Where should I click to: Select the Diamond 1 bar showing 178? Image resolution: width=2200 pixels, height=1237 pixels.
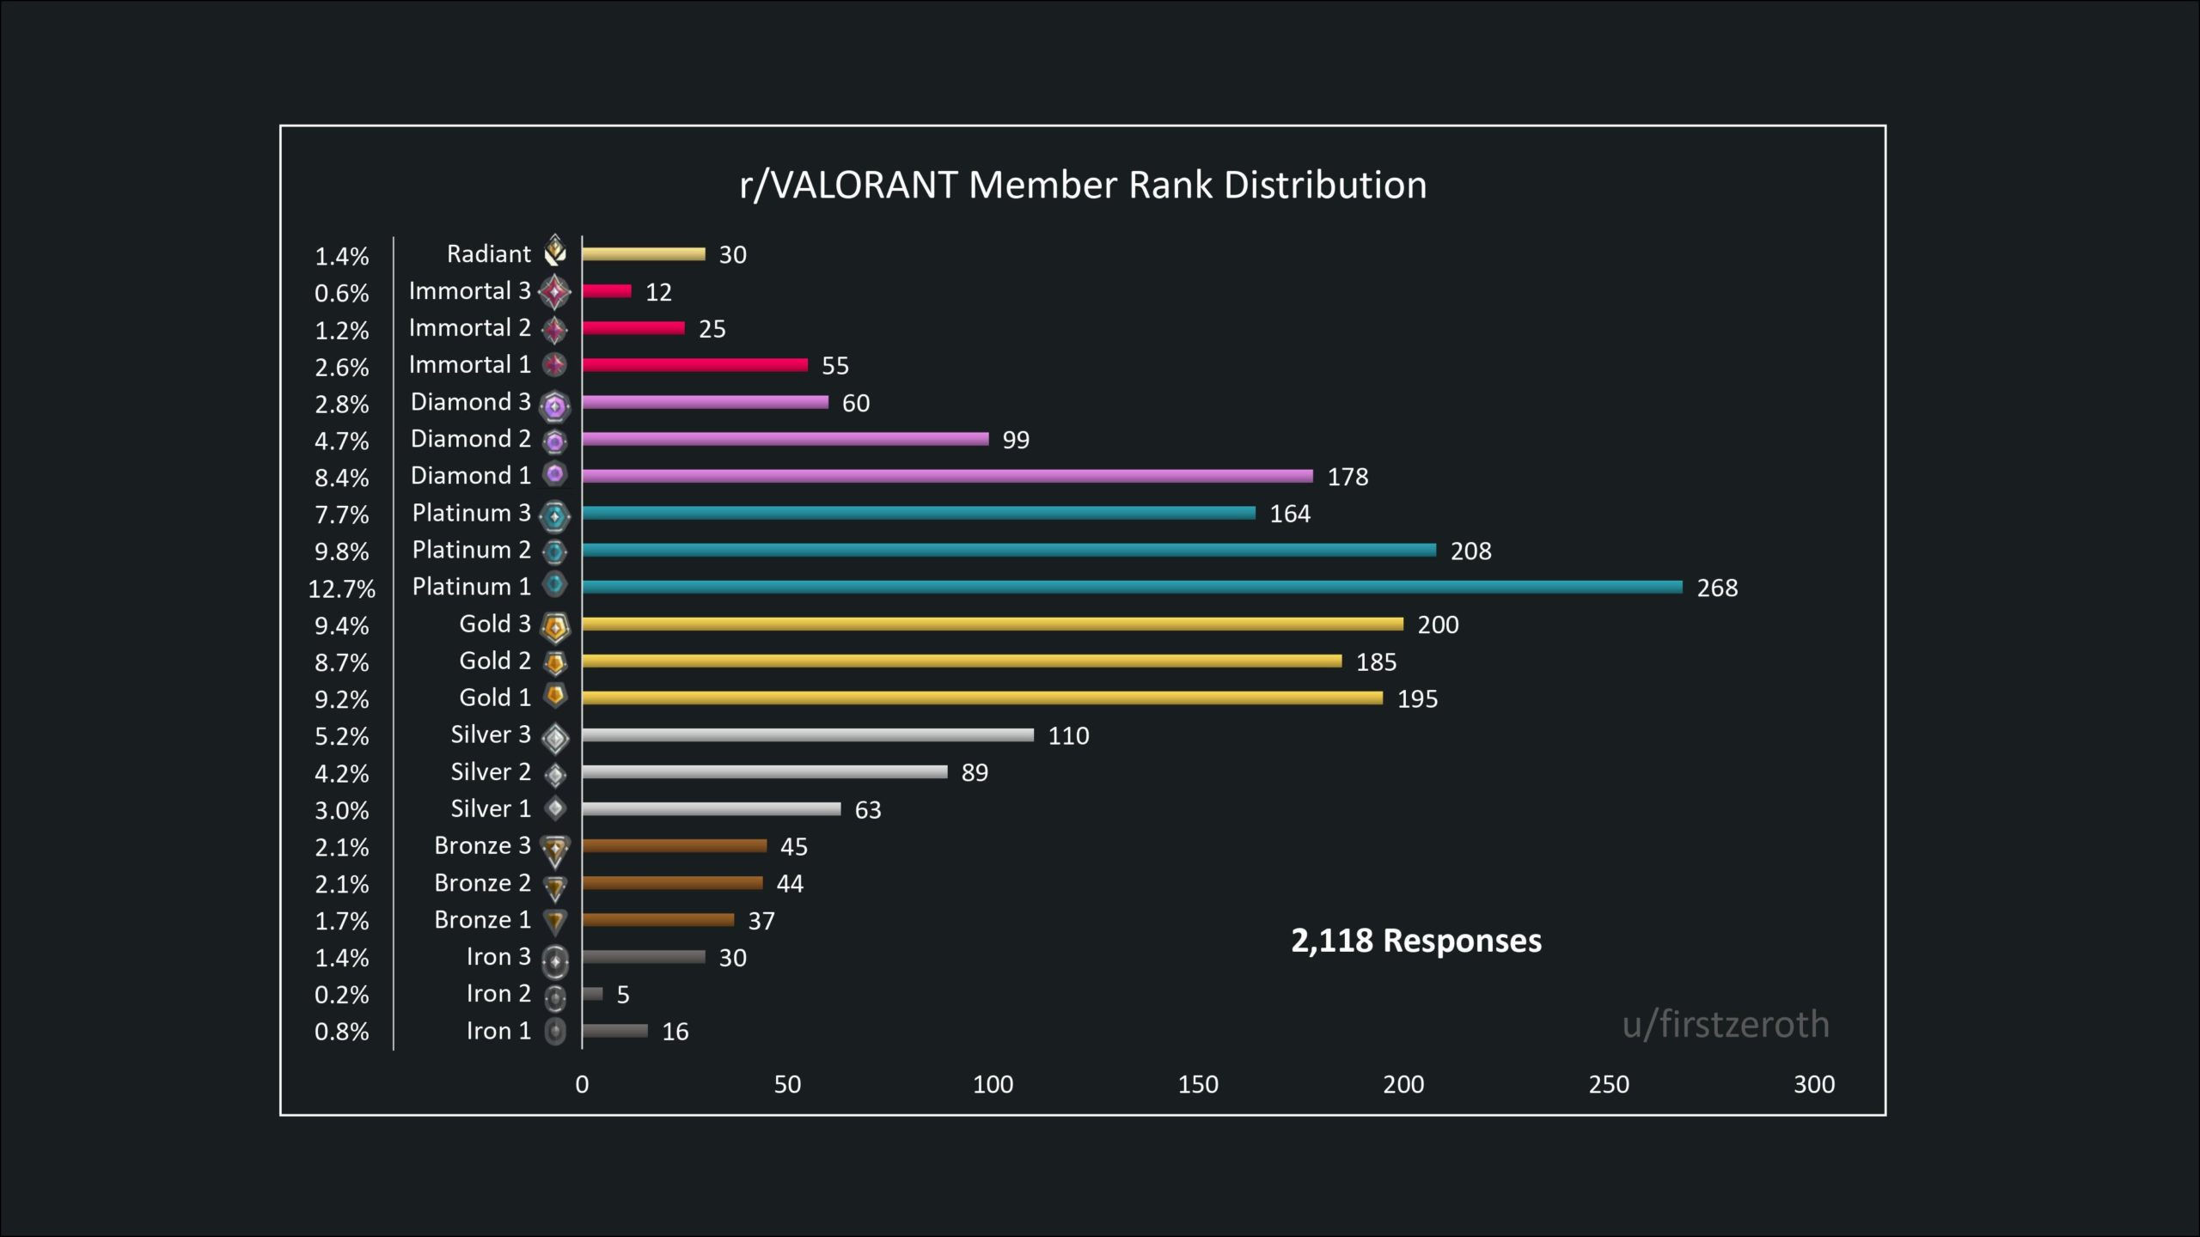coord(948,476)
